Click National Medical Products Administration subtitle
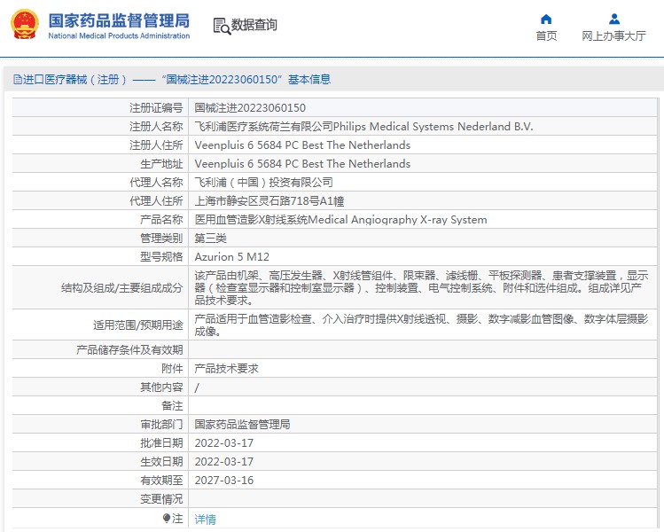 [x=119, y=36]
